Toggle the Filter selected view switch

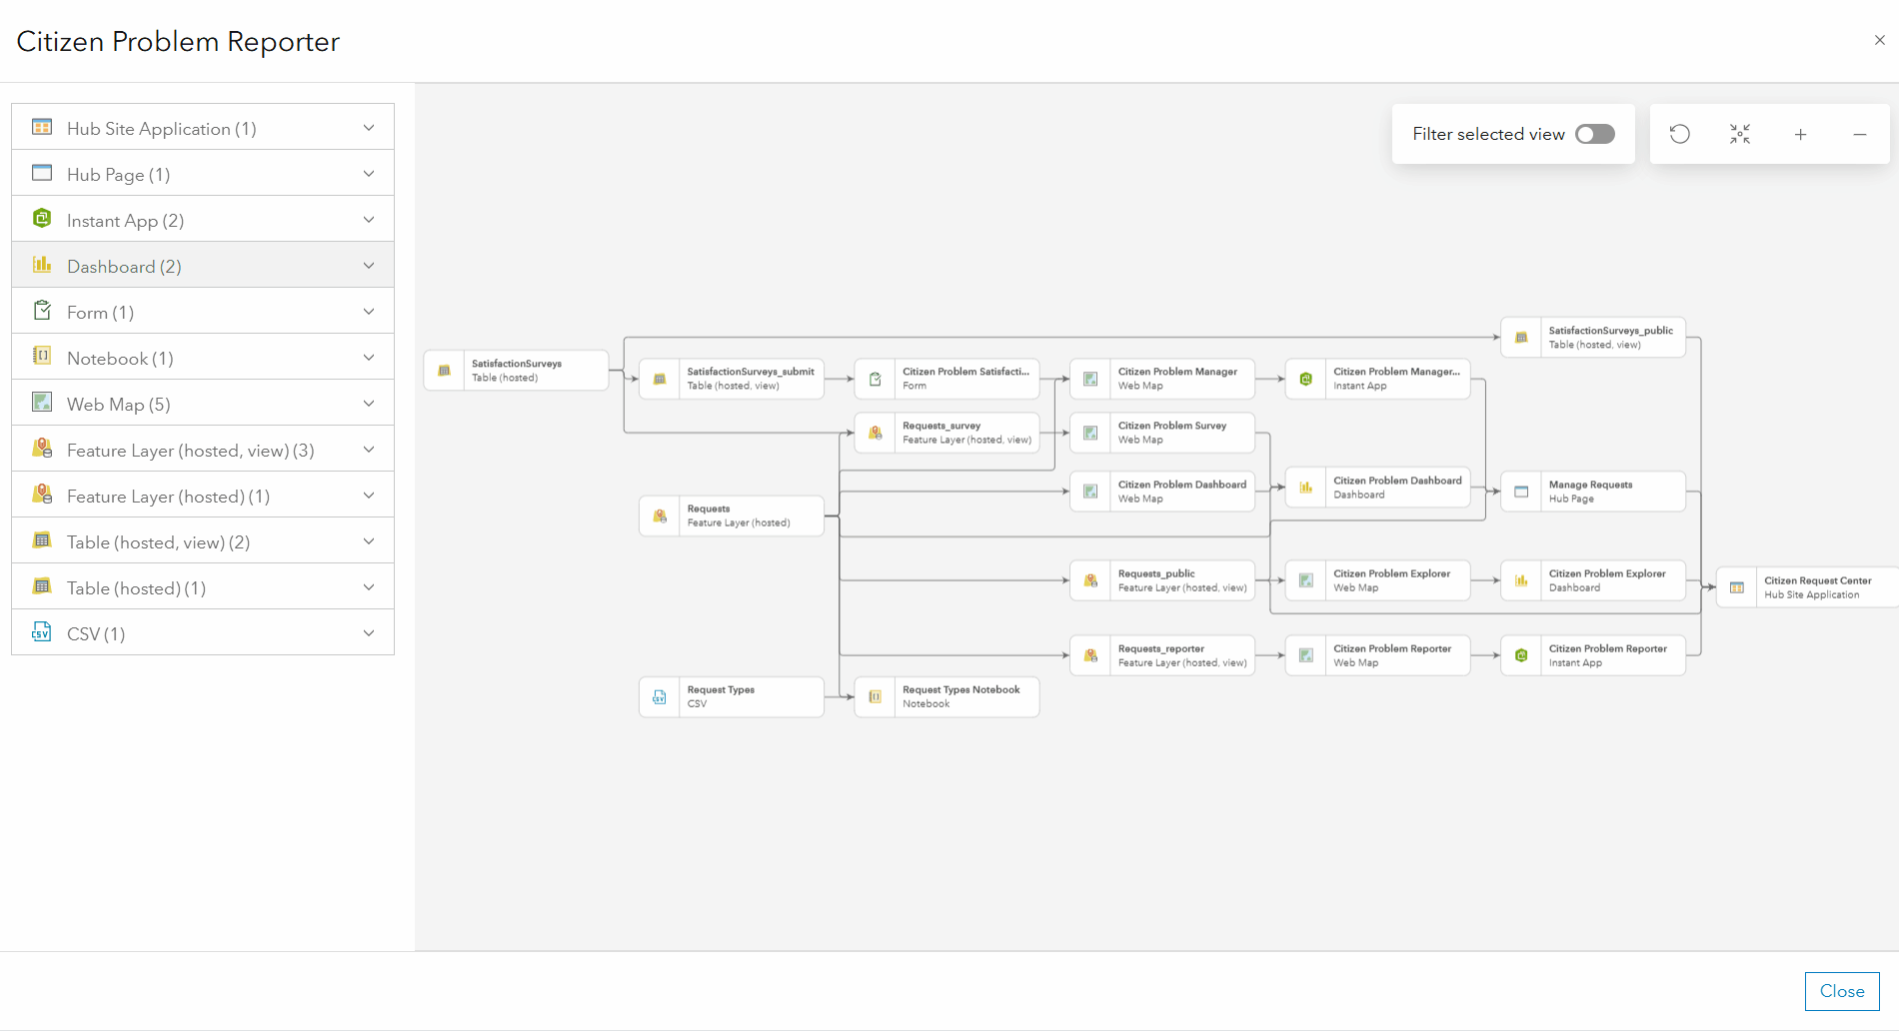[1594, 134]
